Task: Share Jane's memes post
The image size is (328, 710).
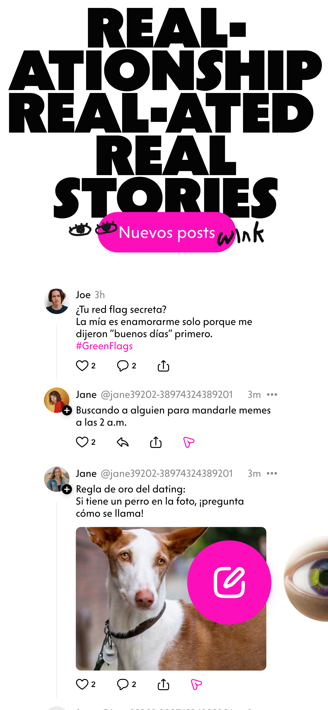Action: pos(156,442)
